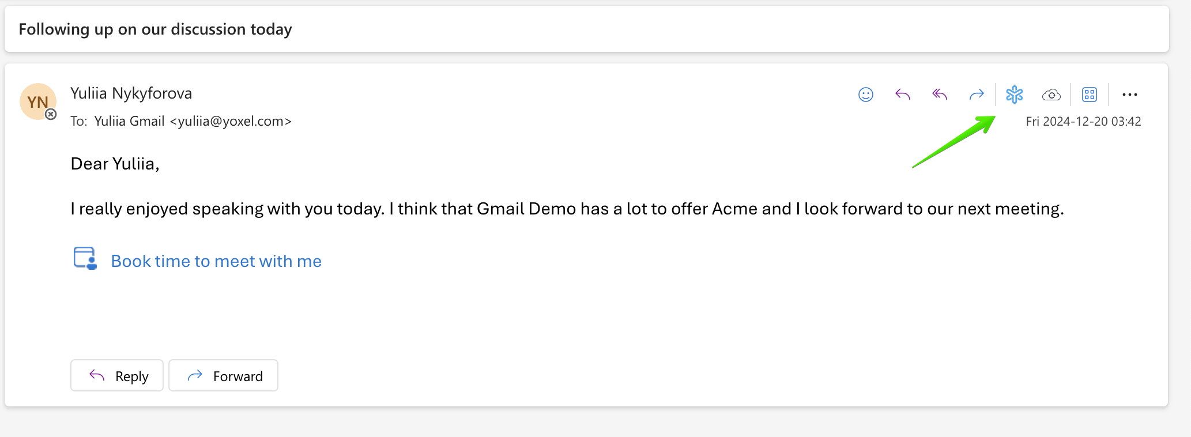Image resolution: width=1191 pixels, height=437 pixels.
Task: Select recipient Yuliia Gmail address
Action: click(x=193, y=121)
